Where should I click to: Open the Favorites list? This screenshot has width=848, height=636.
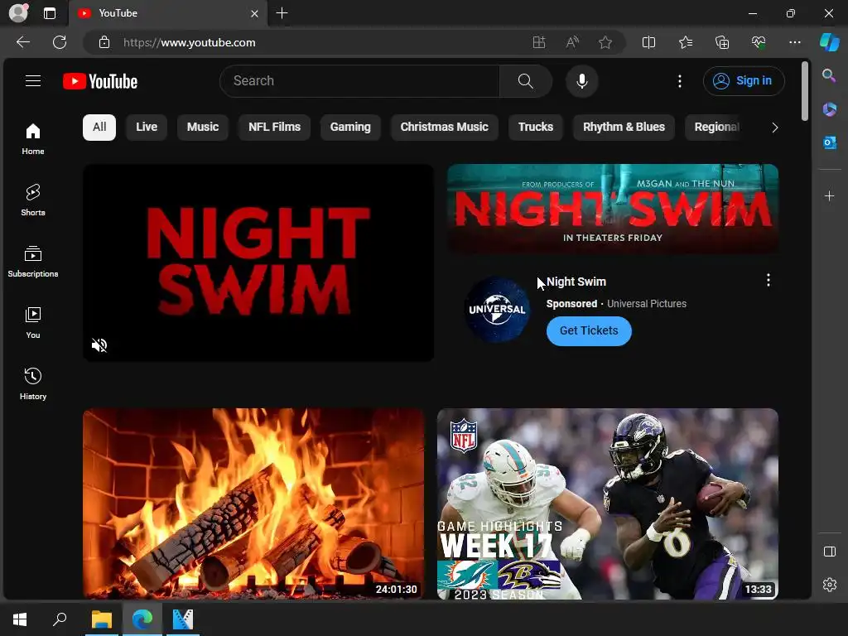point(685,42)
